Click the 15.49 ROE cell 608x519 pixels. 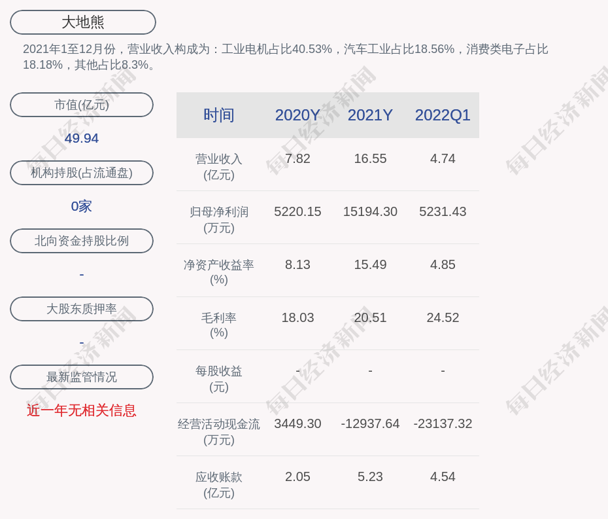click(370, 265)
